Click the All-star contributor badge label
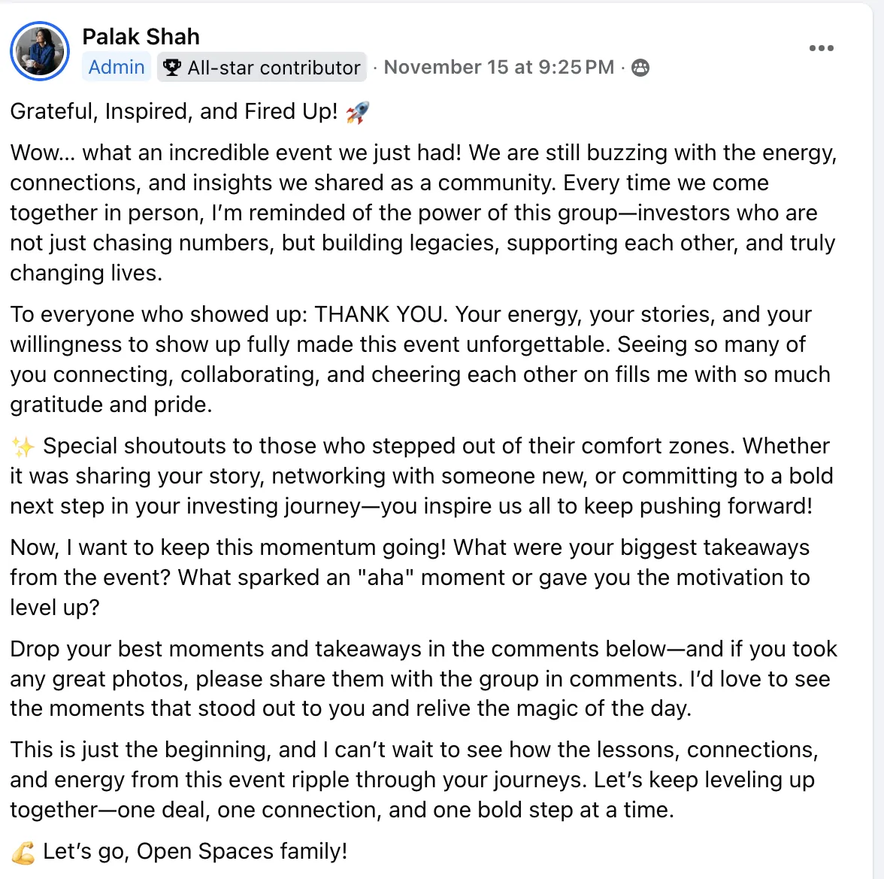Viewport: 884px width, 879px height. [274, 68]
